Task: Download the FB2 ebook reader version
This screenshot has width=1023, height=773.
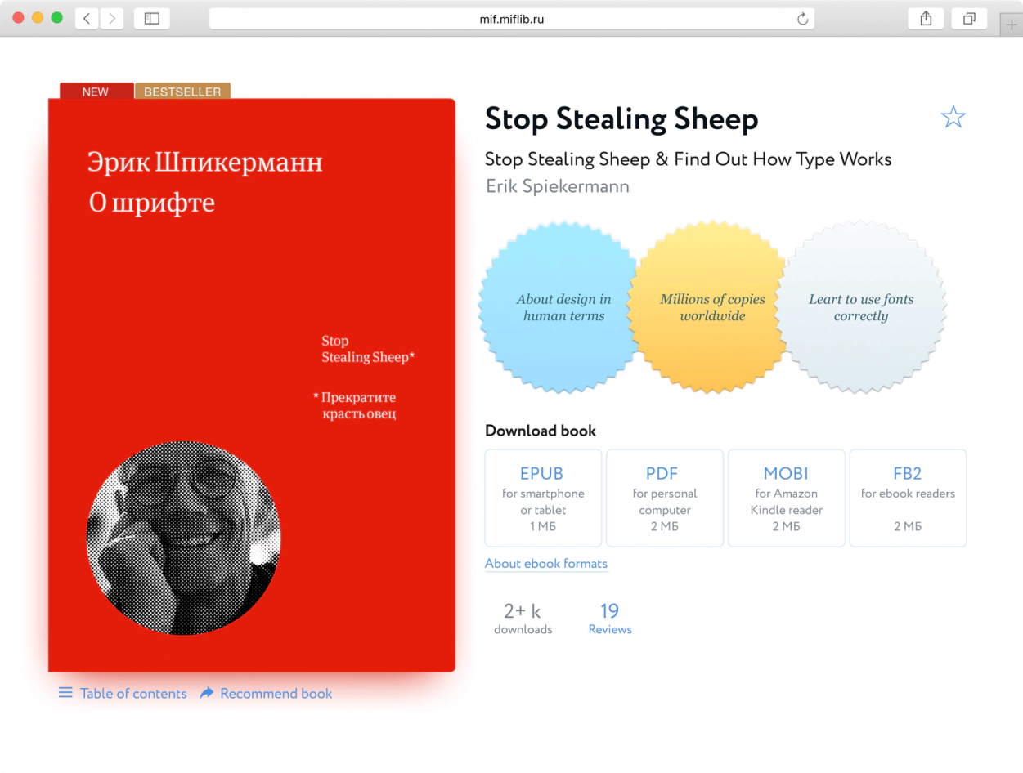Action: click(908, 498)
